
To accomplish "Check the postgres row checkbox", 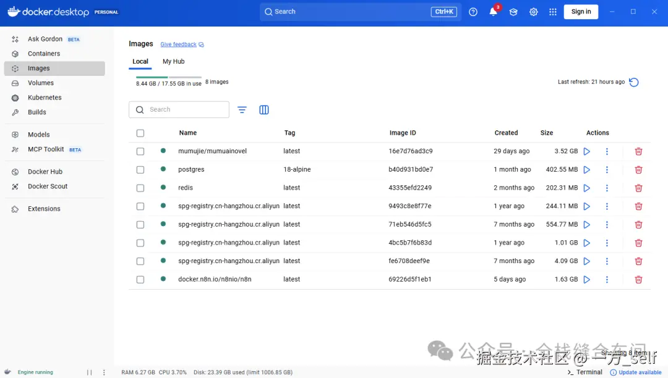I will [x=140, y=170].
